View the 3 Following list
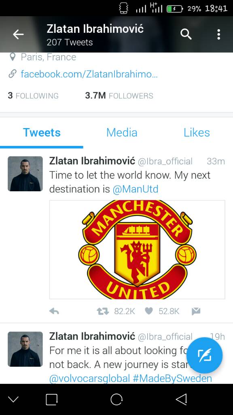 tap(33, 96)
